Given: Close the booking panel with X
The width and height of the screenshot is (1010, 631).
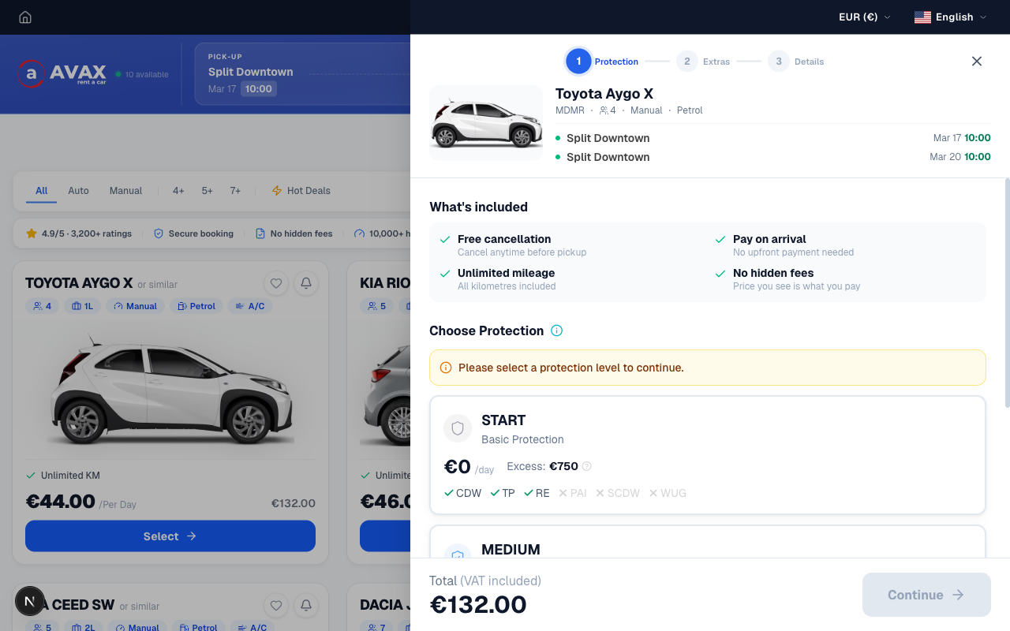Looking at the screenshot, I should click(977, 62).
